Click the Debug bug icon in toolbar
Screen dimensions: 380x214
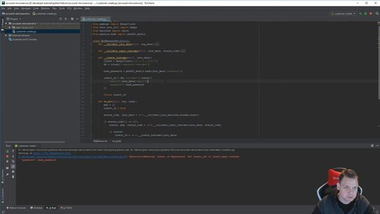coord(366,14)
